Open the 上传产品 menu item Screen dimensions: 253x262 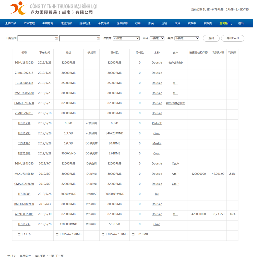point(11,23)
